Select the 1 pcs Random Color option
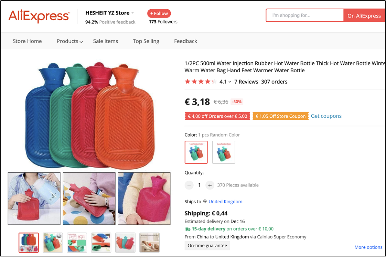 196,152
